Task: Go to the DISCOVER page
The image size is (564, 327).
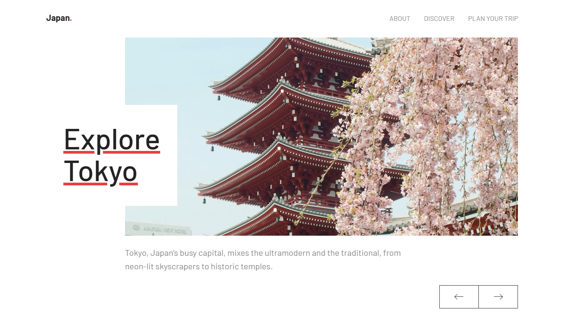Action: coord(439,19)
